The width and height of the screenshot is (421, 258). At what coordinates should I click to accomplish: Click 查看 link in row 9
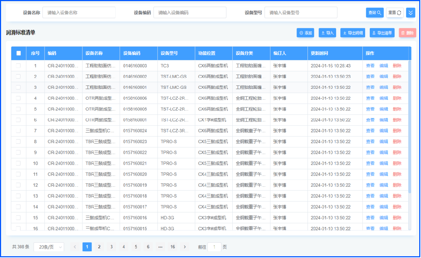(370, 152)
